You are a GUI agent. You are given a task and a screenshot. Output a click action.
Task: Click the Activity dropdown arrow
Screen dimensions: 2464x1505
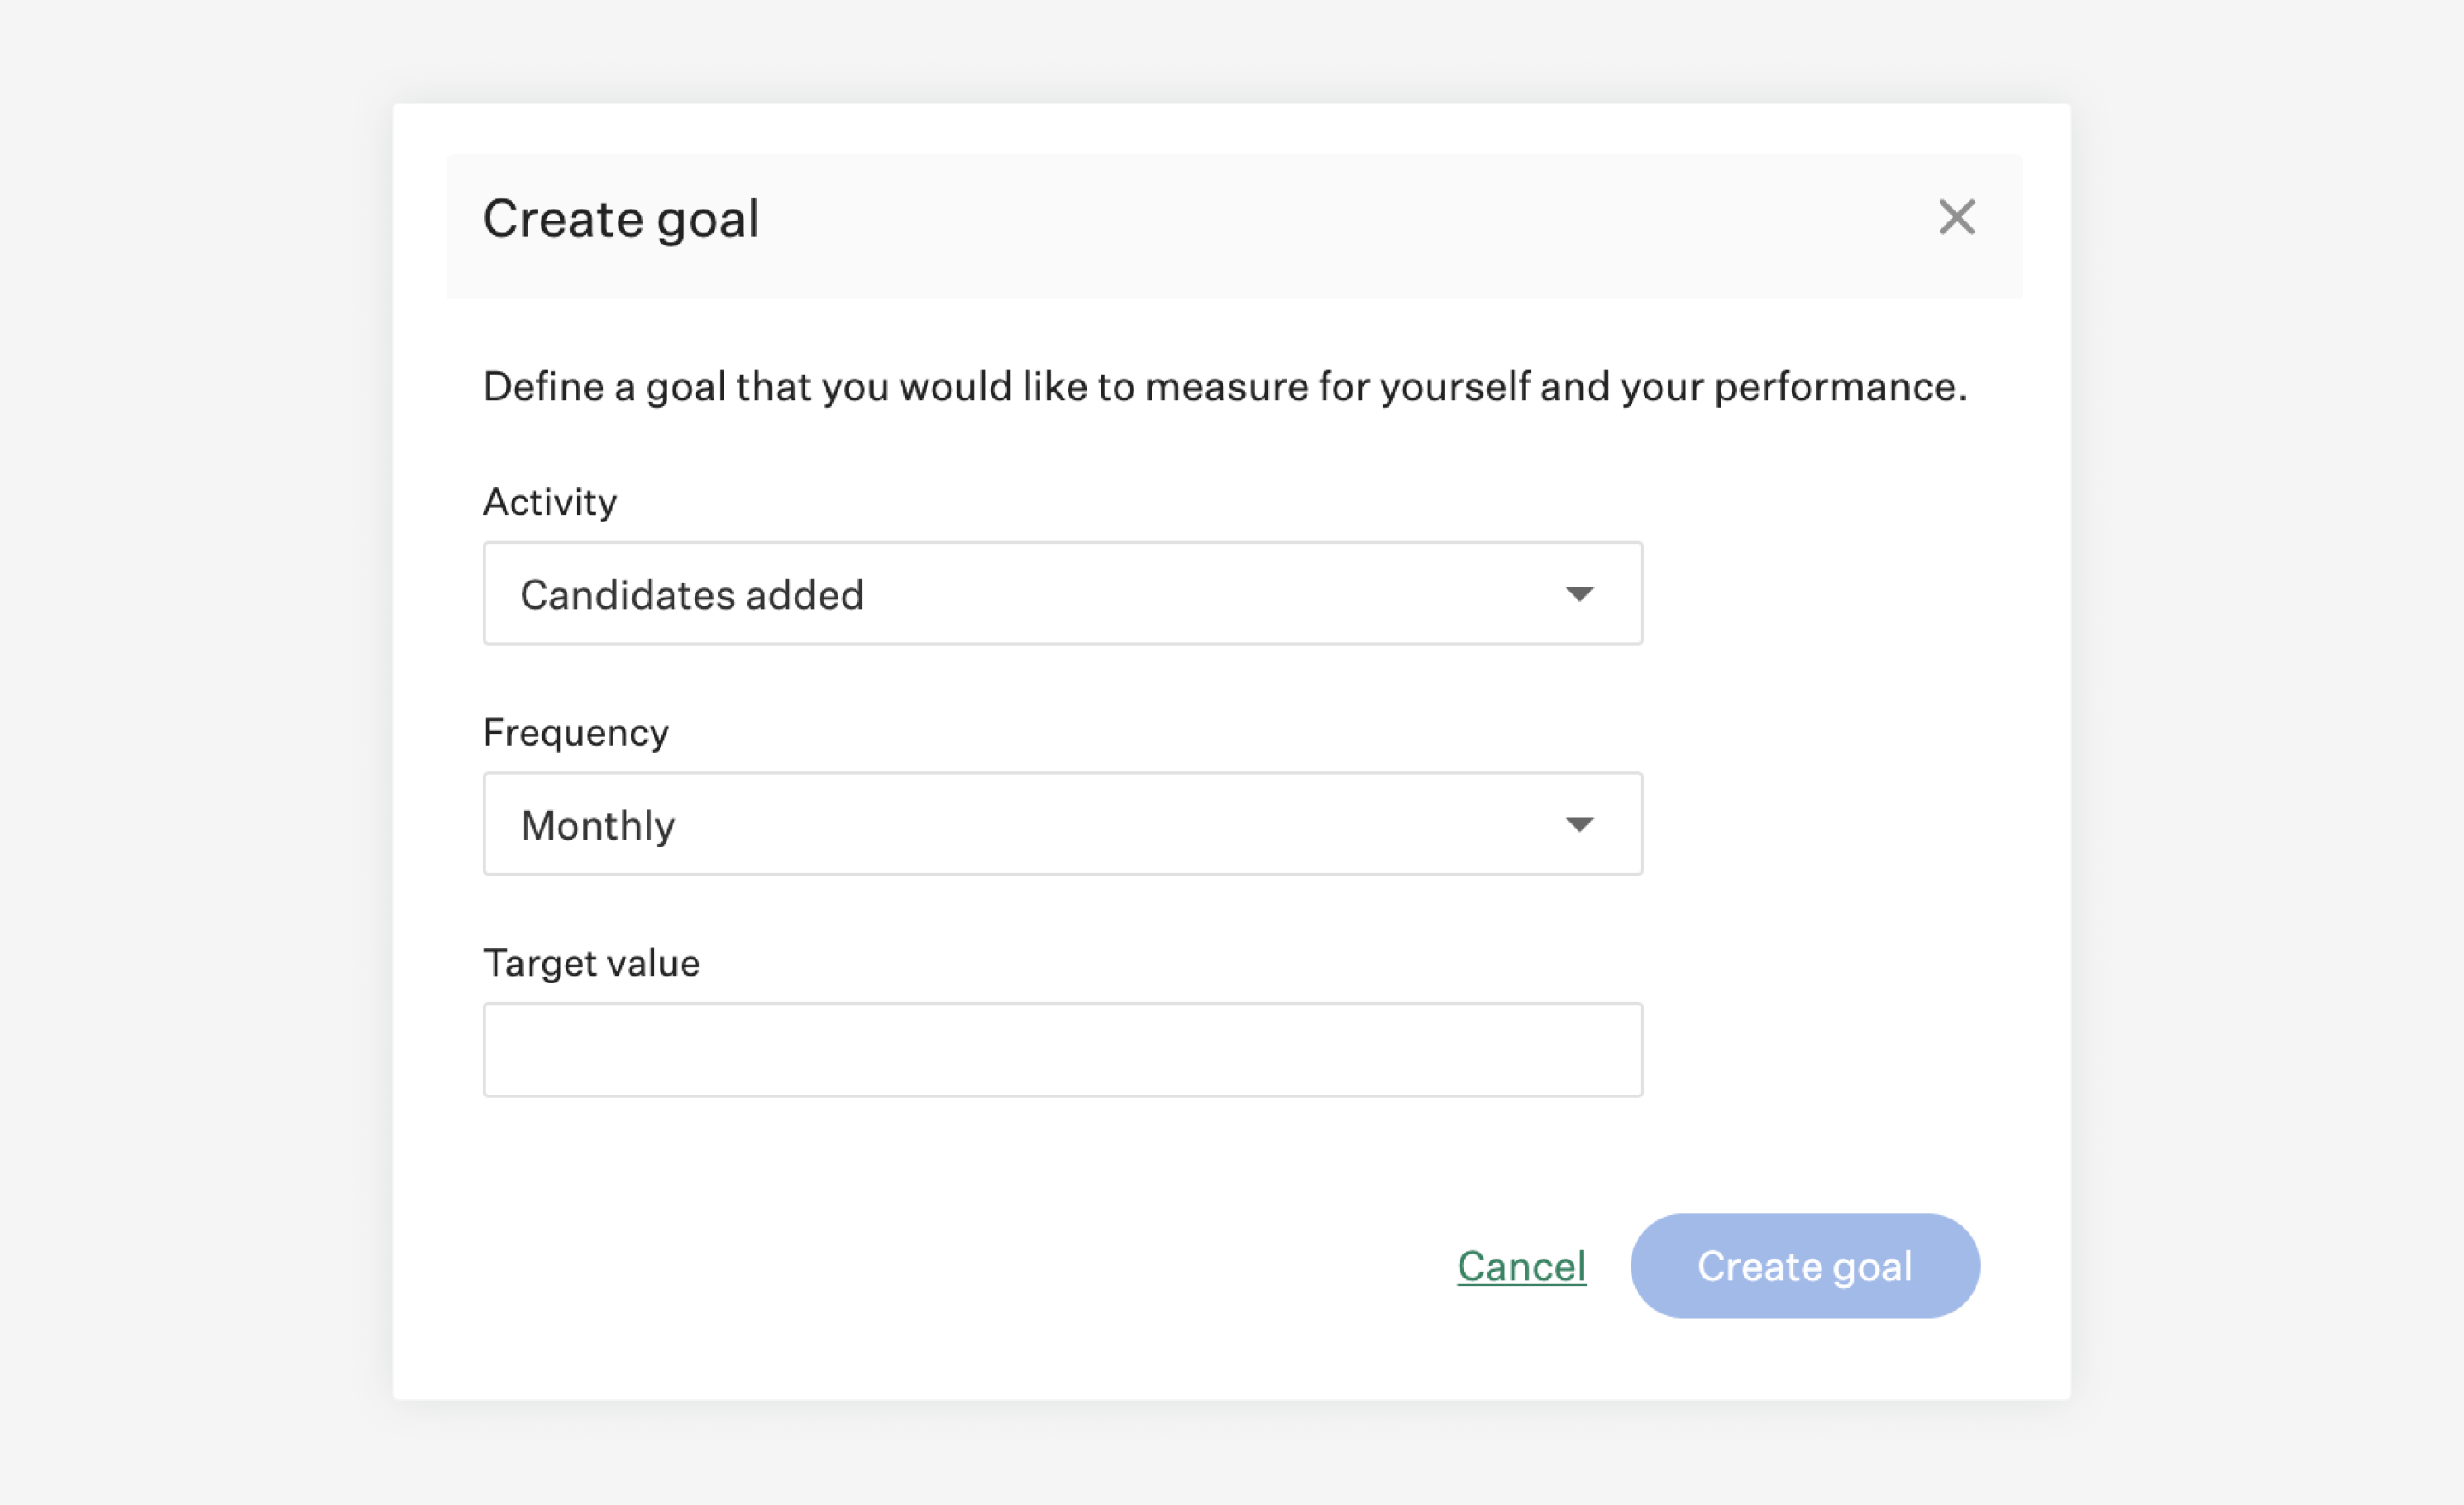pos(1580,593)
